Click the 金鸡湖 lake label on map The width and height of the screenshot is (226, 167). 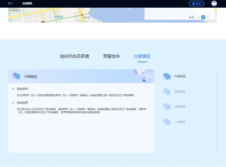click(59, 17)
